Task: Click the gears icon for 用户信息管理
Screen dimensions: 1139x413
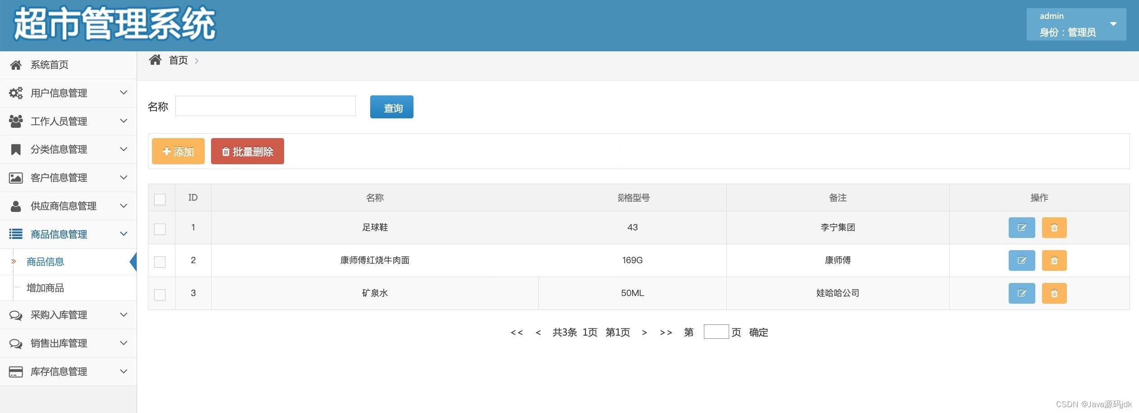Action: click(x=16, y=93)
